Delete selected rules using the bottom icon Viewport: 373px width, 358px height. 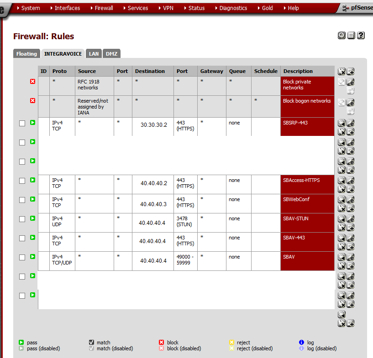[341, 323]
